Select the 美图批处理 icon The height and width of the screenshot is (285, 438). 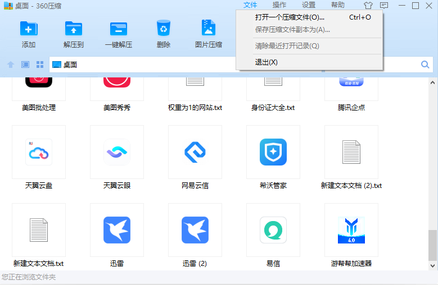(x=39, y=82)
